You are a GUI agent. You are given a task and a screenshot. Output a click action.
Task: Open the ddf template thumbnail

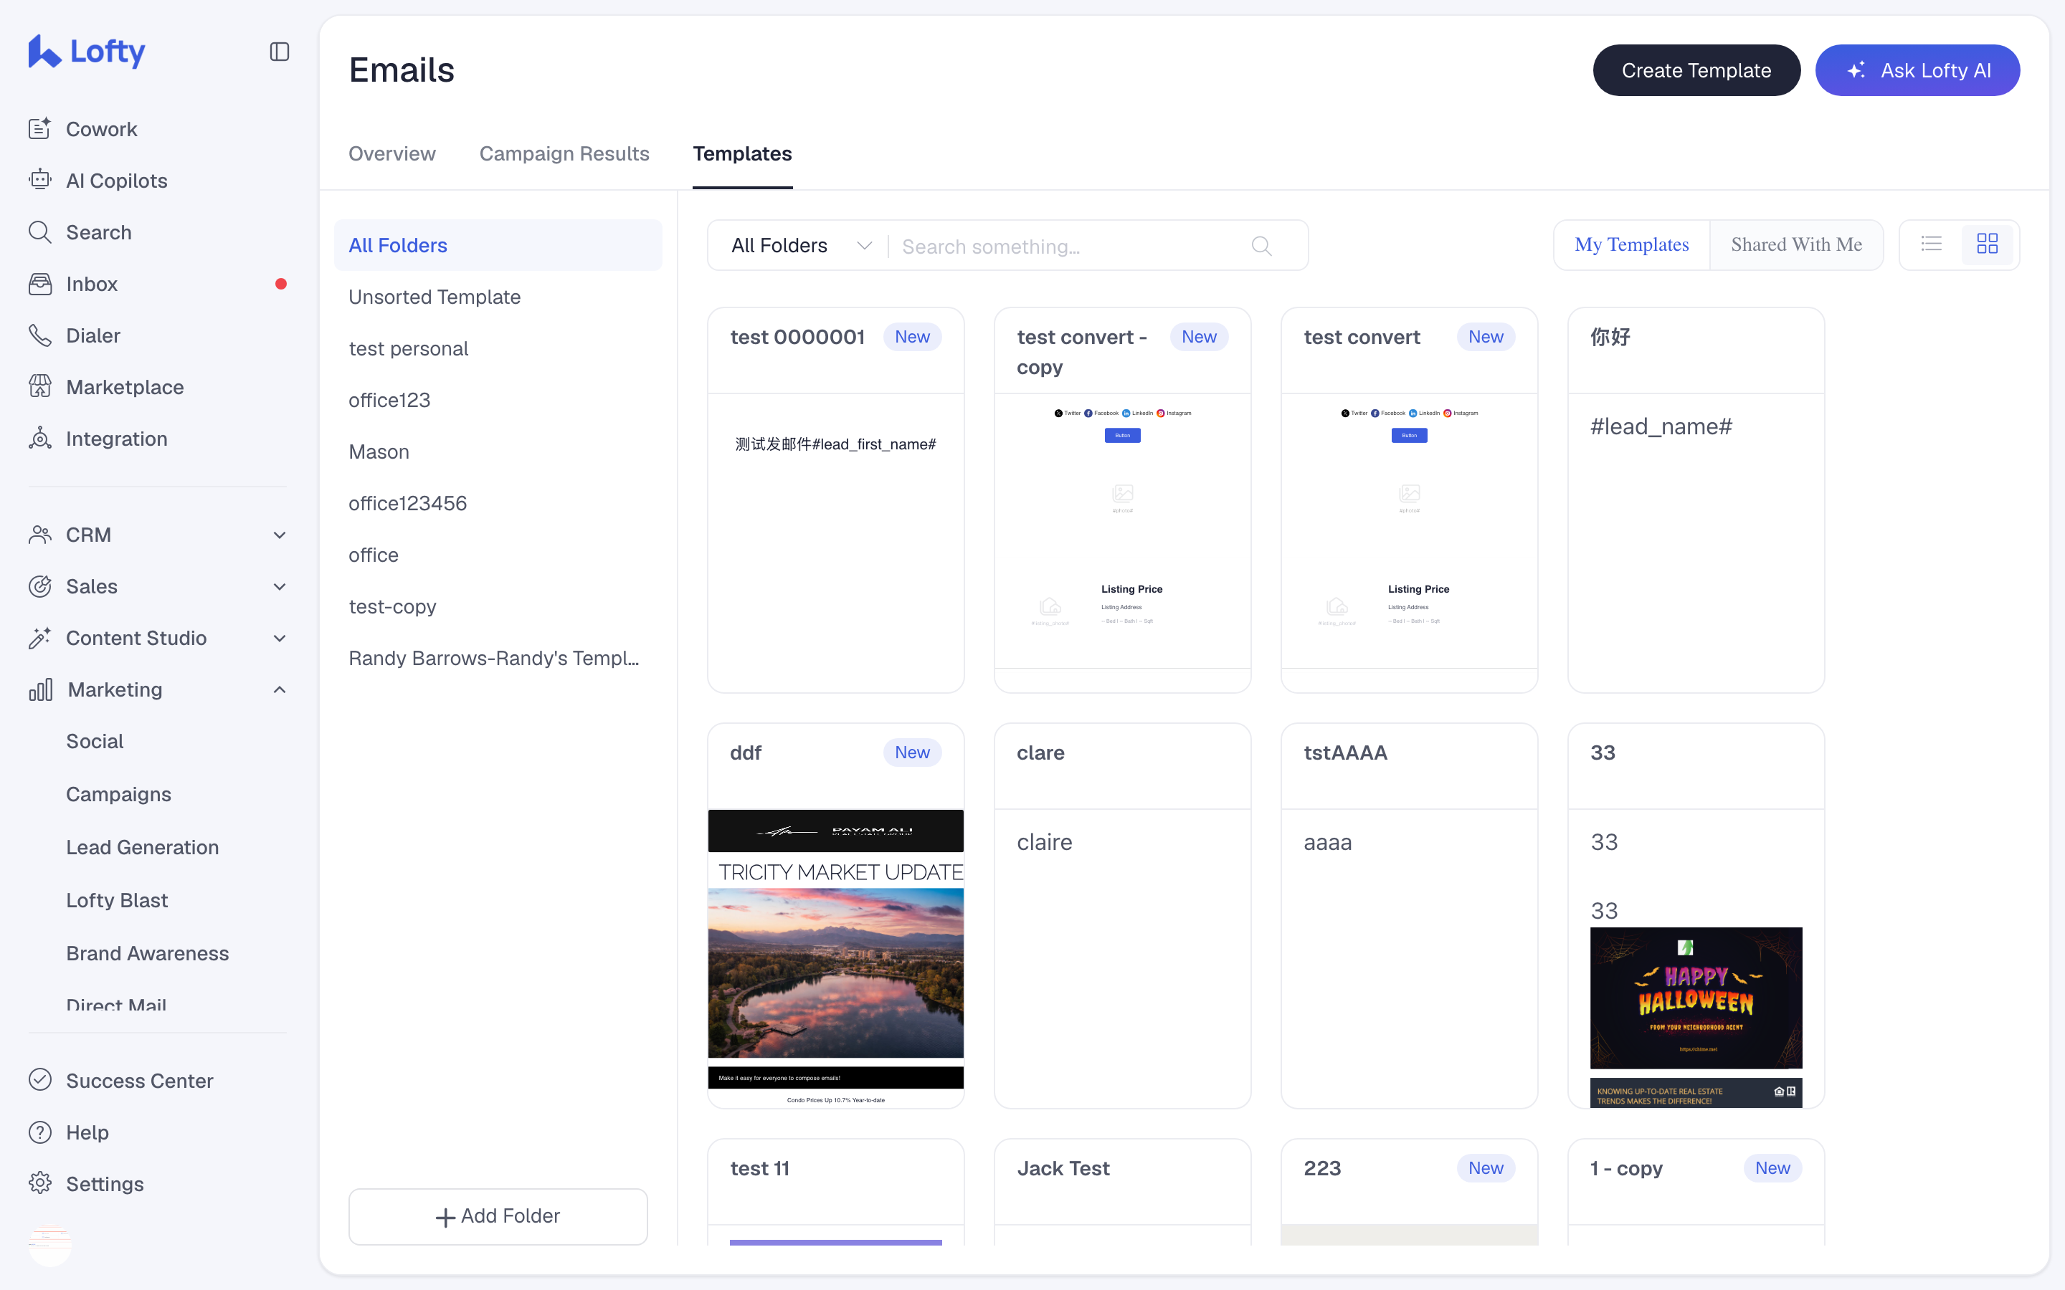click(835, 958)
